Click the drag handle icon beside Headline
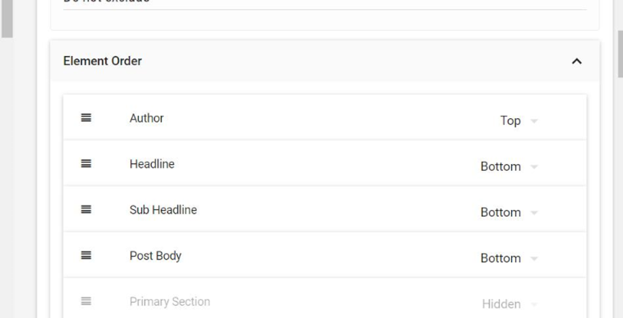 click(x=86, y=163)
